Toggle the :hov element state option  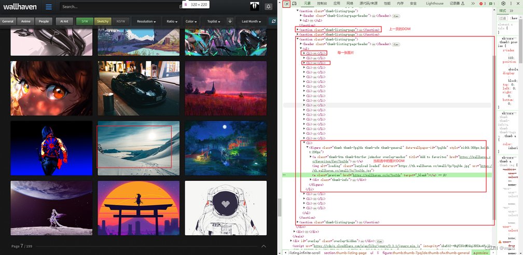click(x=514, y=18)
